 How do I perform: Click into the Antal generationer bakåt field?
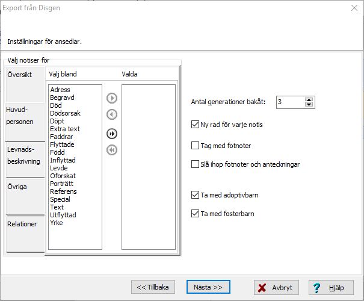pos(291,102)
